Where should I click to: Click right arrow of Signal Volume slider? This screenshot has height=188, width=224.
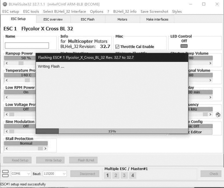coord(210,80)
